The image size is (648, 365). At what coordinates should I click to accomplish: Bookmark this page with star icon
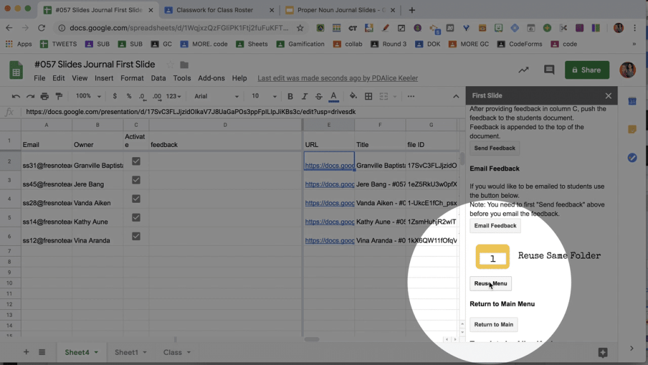point(300,28)
